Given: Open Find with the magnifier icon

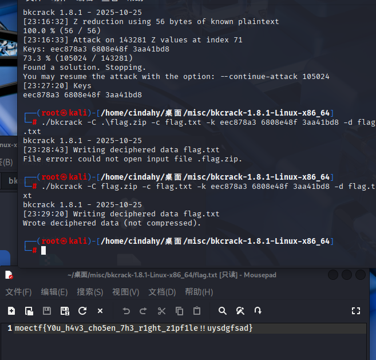Looking at the screenshot, I should [x=223, y=311].
